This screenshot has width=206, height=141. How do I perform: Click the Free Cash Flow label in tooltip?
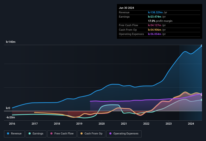128,25
